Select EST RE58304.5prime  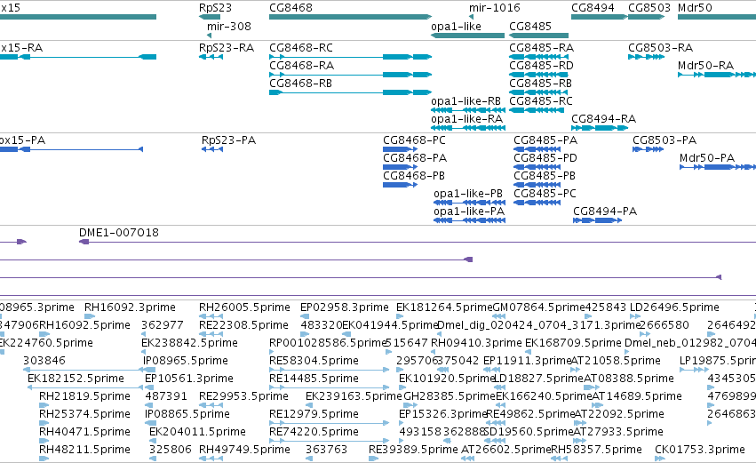coord(314,361)
